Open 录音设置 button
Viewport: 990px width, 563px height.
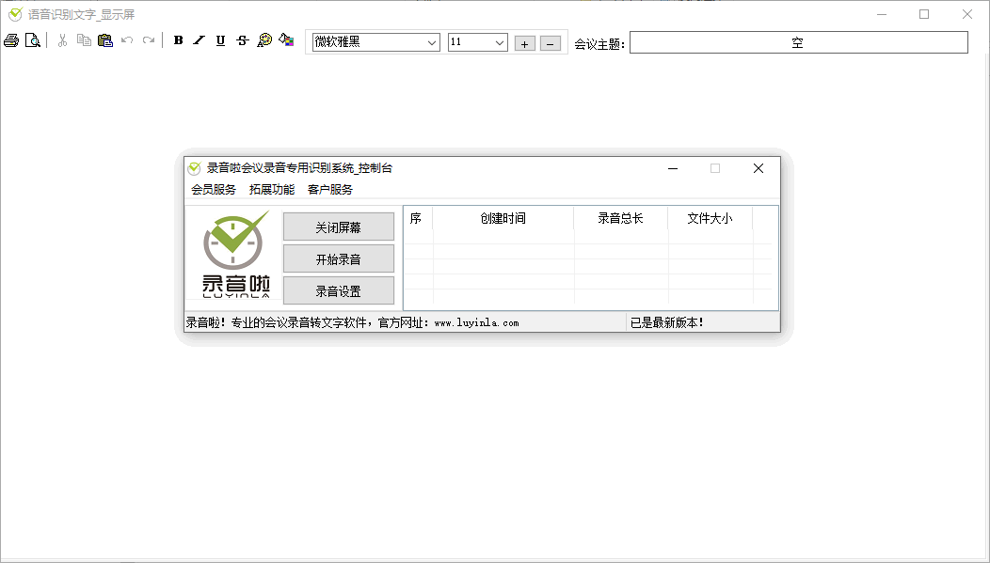click(x=339, y=290)
